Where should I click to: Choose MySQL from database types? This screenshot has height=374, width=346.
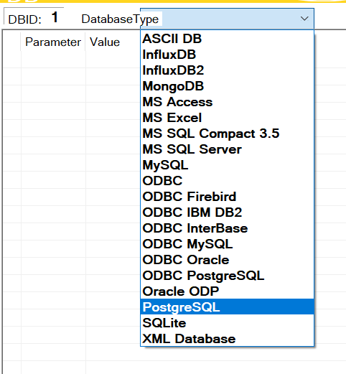[x=227, y=165]
